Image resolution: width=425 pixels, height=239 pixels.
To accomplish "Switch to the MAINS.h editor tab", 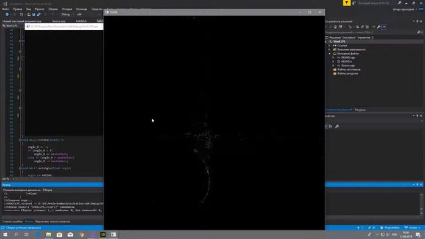I will pos(81,21).
